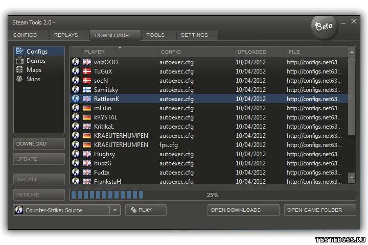Click the rocket icon on Play button
Image resolution: width=368 pixels, height=245 pixels.
[132, 210]
